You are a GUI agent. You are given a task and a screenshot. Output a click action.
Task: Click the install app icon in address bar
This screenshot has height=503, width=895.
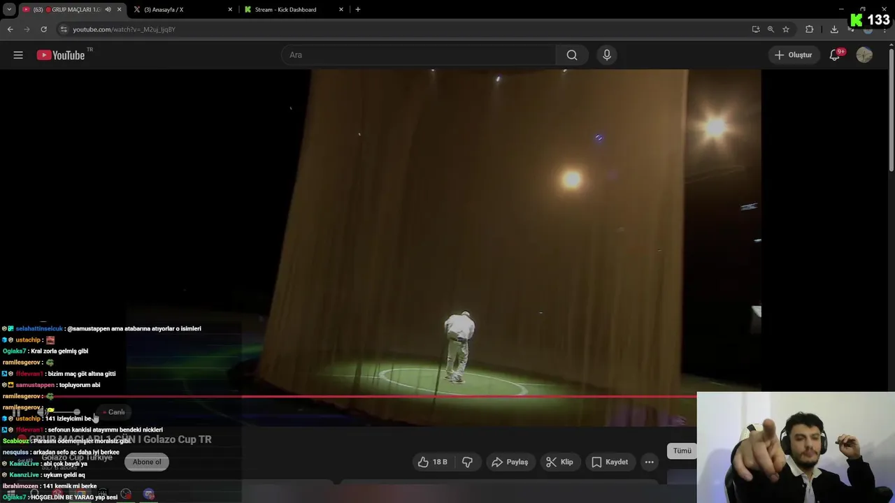[756, 29]
